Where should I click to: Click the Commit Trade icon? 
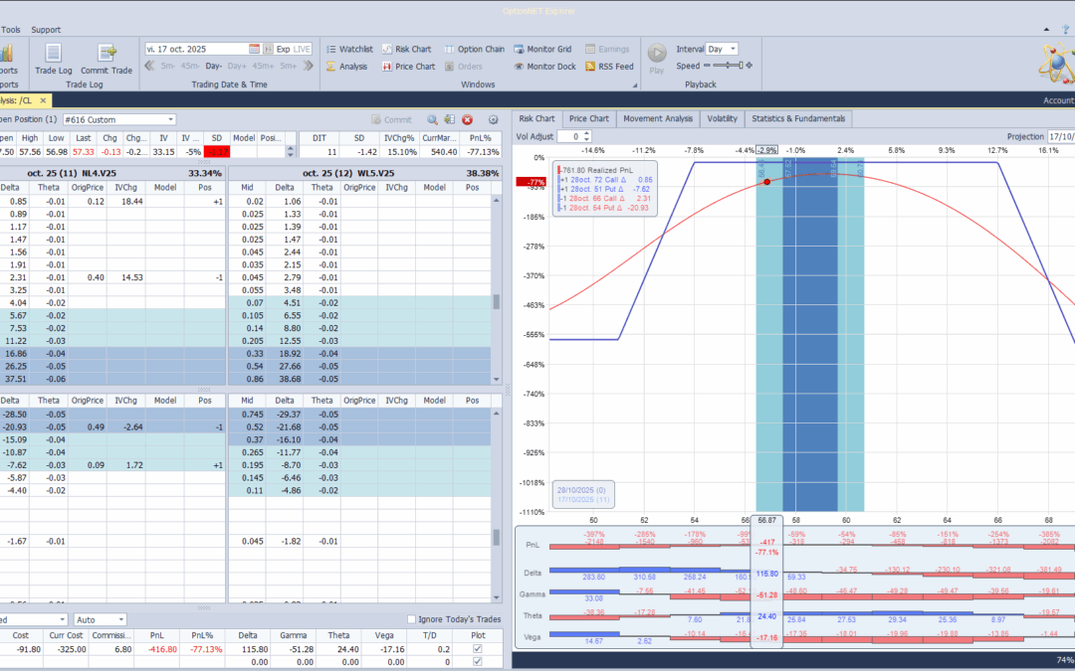point(107,59)
